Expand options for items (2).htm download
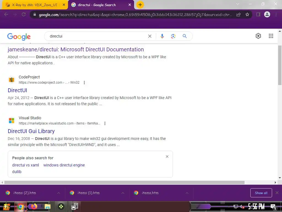The width and height of the screenshot is (282, 212). pyautogui.click(x=59, y=193)
